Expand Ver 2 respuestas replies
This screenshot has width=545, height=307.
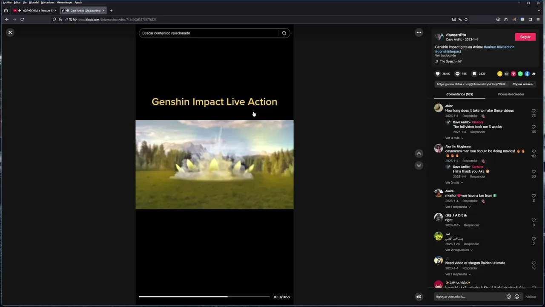[459, 250]
